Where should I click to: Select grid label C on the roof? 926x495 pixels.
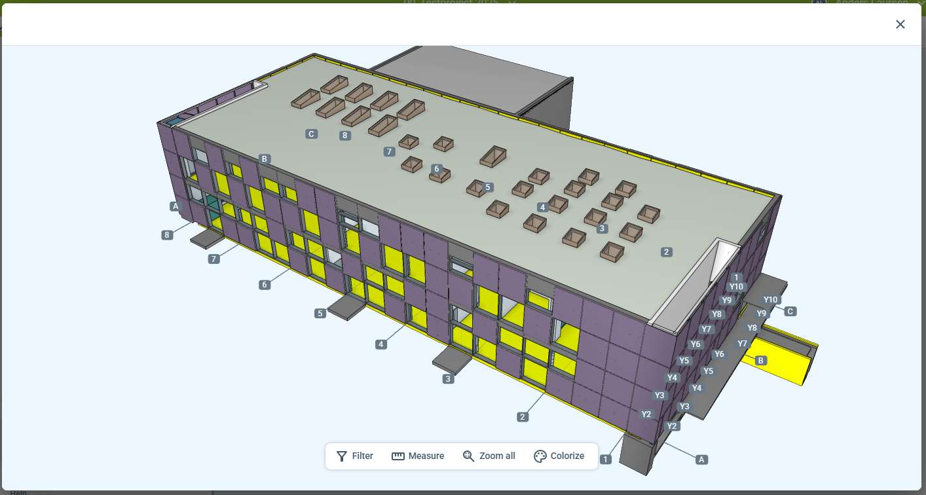point(312,134)
